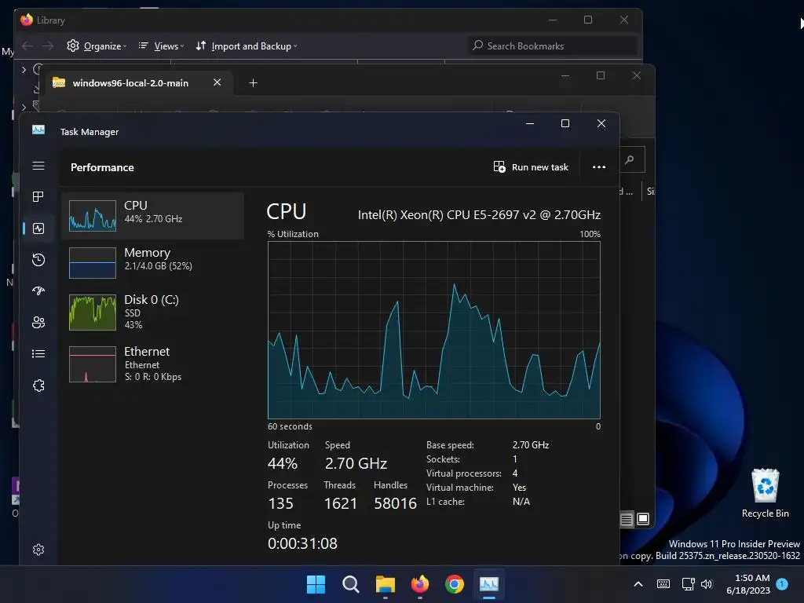Screen dimensions: 804x603
Task: Open the Details page icon in sidebar
Action: click(38, 354)
